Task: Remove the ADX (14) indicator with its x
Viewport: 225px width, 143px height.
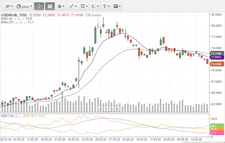Action: (21, 116)
